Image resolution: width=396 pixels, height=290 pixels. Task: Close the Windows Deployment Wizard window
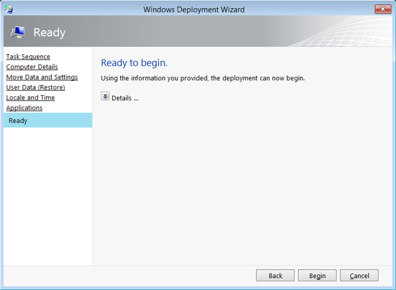tap(383, 9)
